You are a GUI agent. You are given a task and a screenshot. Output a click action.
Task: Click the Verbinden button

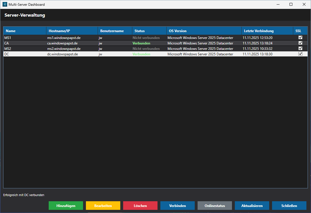tap(178, 206)
